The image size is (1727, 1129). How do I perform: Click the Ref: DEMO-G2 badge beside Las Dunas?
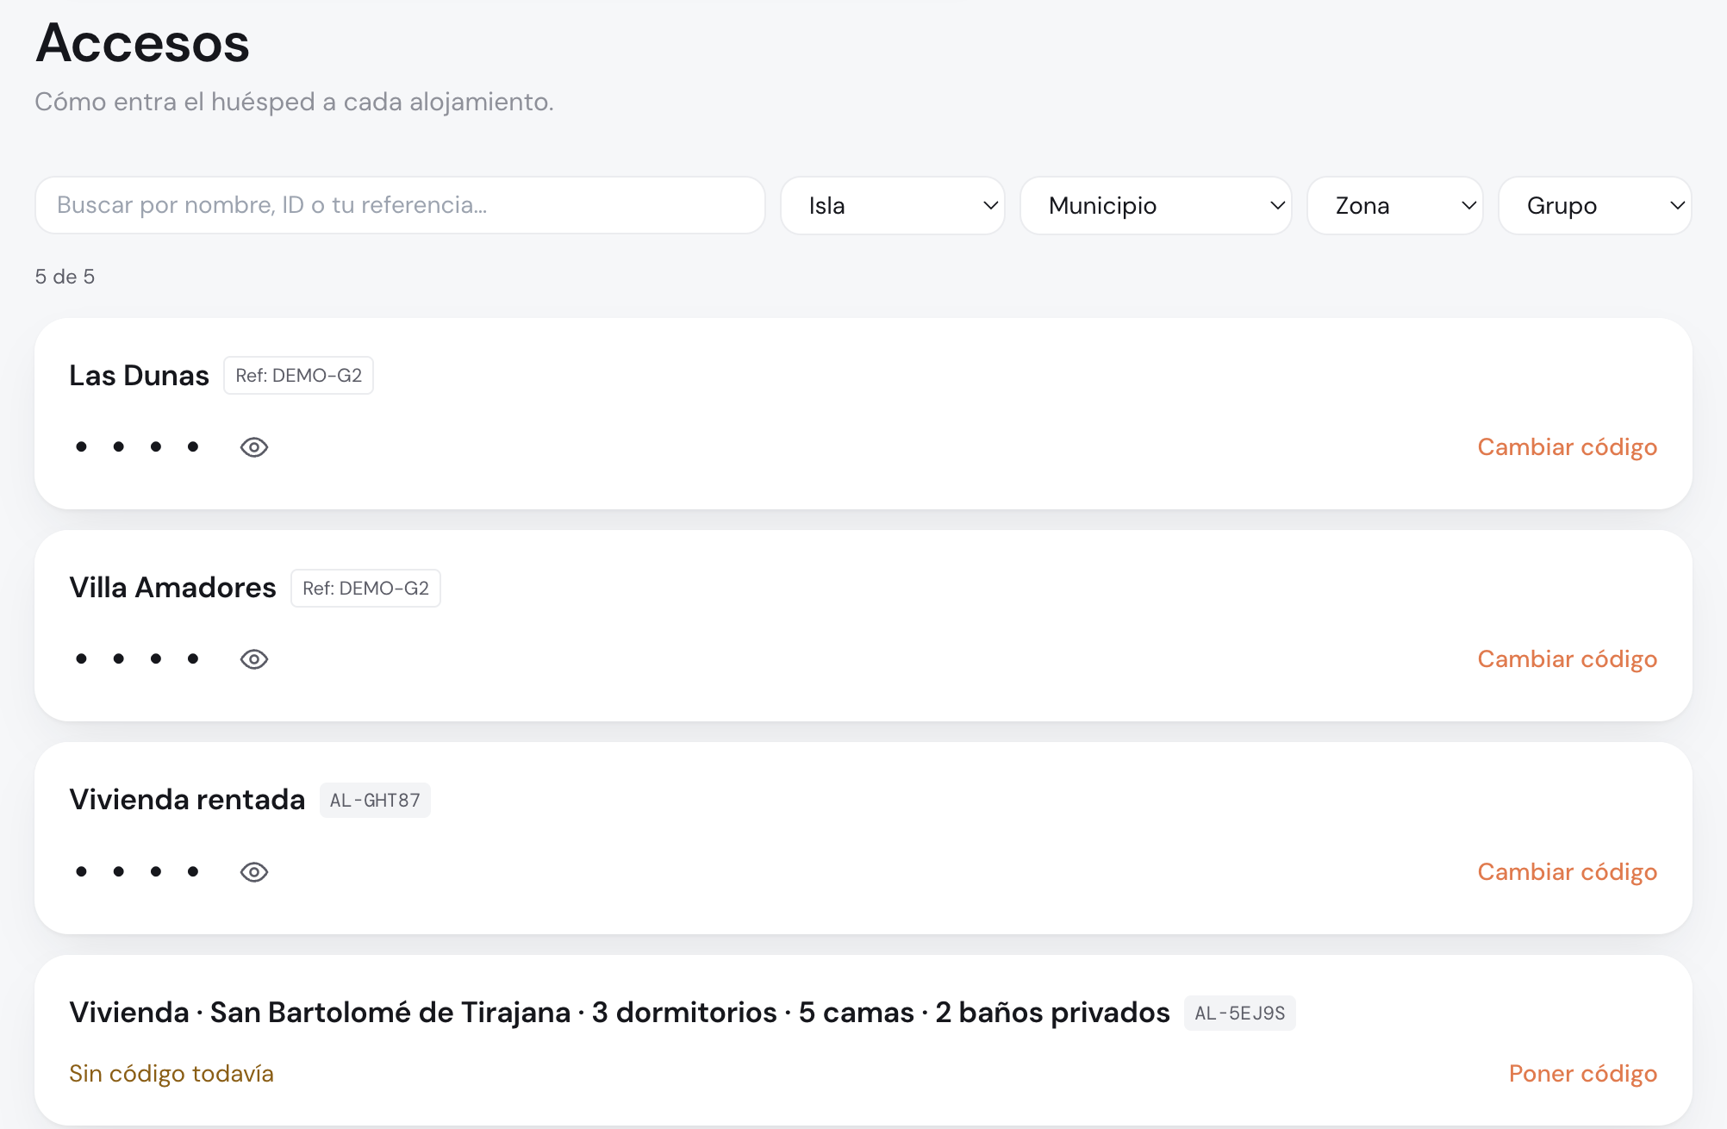[x=298, y=376]
